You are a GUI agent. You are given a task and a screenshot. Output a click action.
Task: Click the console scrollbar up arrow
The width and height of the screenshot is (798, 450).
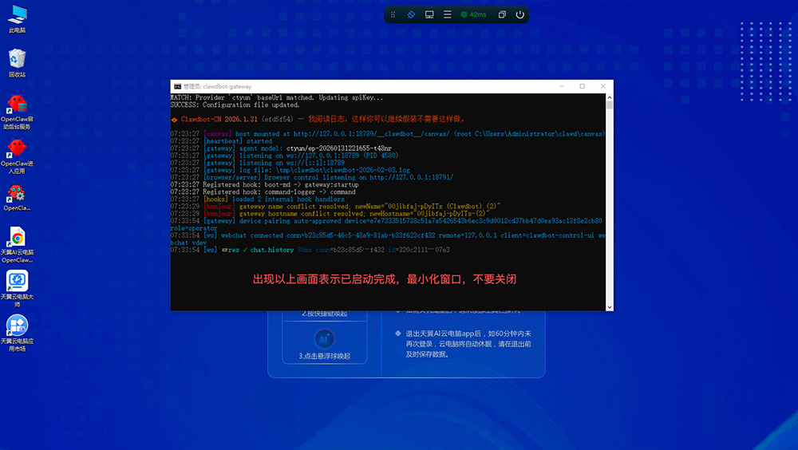click(610, 96)
